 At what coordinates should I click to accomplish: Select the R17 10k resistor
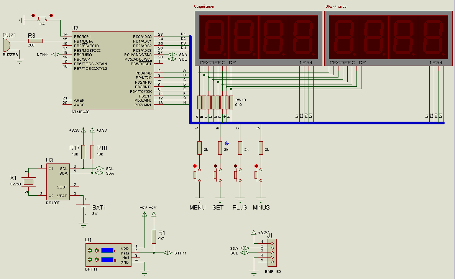pyautogui.click(x=83, y=152)
